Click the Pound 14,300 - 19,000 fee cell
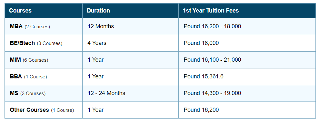Viewport: 320px width, 124px height. pos(213,93)
